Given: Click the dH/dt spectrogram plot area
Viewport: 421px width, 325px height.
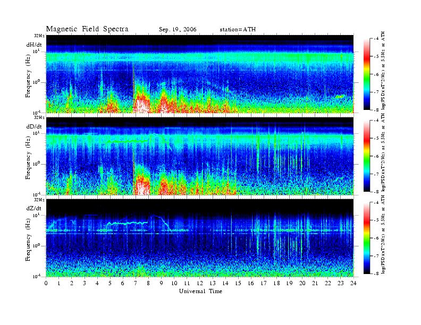Looking at the screenshot, I should coord(200,74).
